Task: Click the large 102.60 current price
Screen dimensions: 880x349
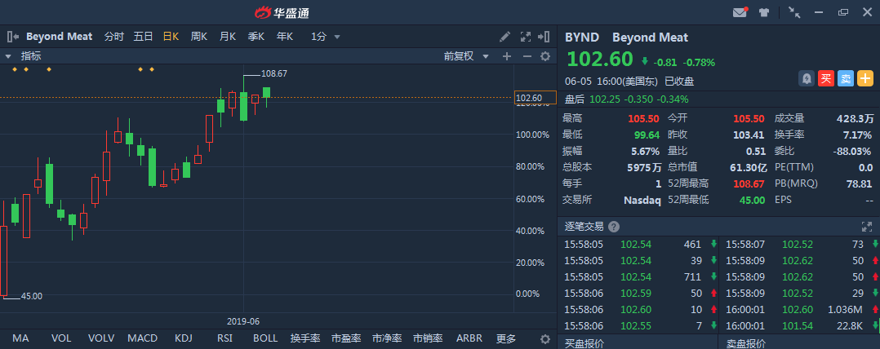Action: tap(599, 60)
